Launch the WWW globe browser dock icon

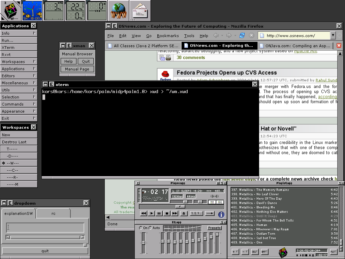118,10
